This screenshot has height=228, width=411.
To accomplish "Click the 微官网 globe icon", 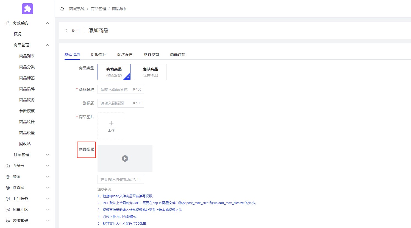I will pos(7,187).
